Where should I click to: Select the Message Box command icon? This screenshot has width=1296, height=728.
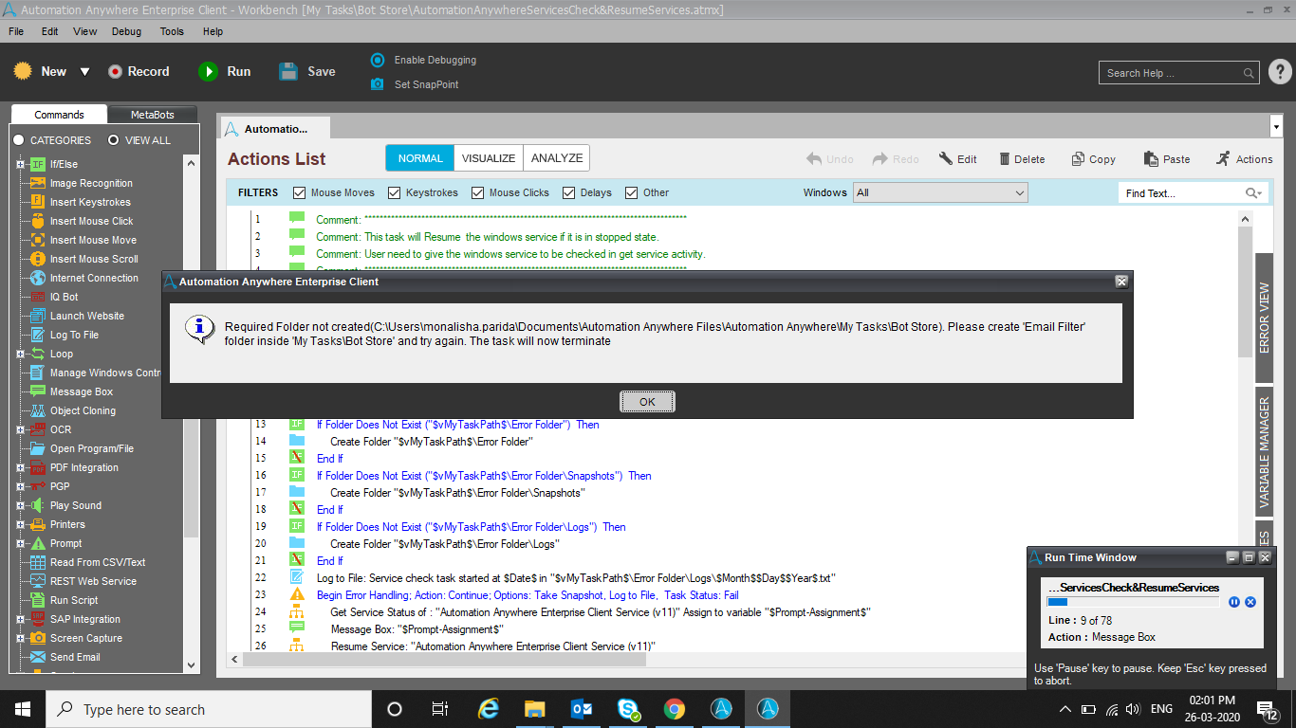[x=38, y=391]
